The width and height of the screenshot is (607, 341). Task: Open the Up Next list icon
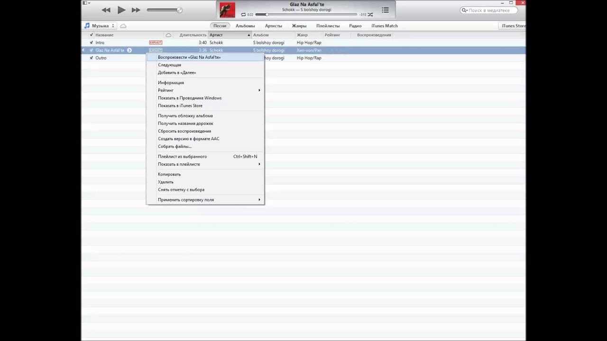click(385, 10)
